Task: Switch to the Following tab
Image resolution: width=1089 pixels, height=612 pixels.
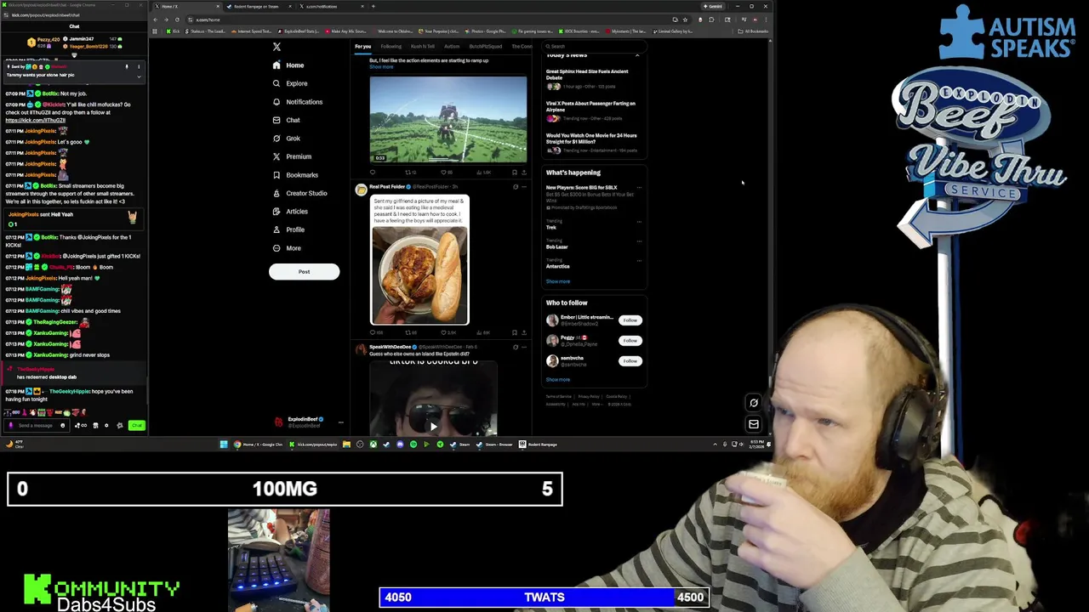Action: pyautogui.click(x=391, y=47)
